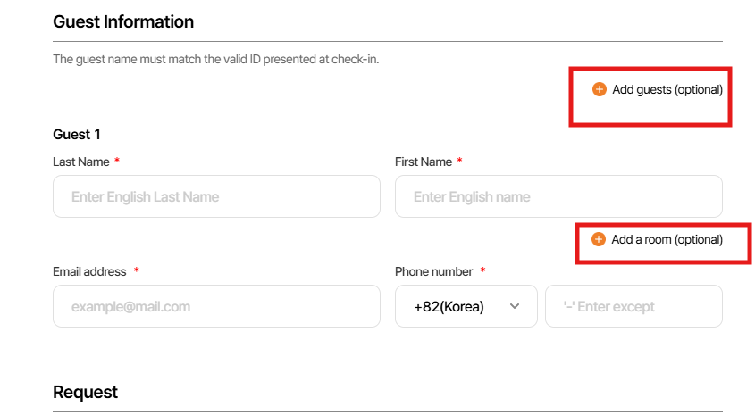Click the valid ID check-in note text
Viewport: 755px width, 415px height.
coord(215,60)
